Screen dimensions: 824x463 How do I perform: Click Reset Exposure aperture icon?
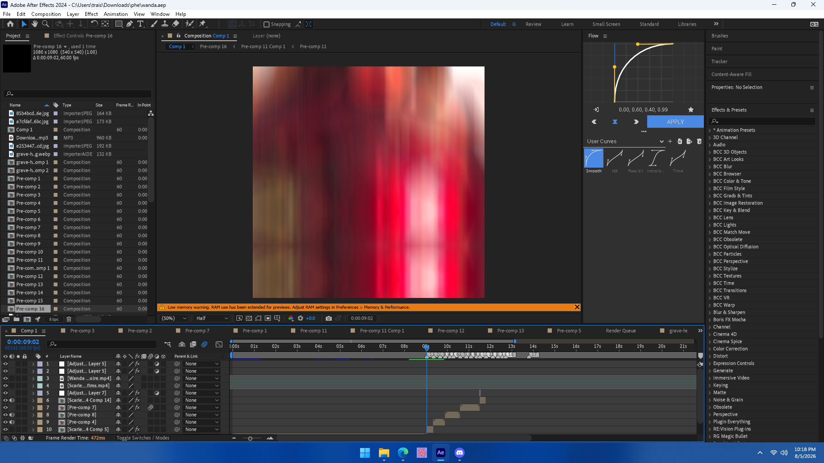pos(300,318)
